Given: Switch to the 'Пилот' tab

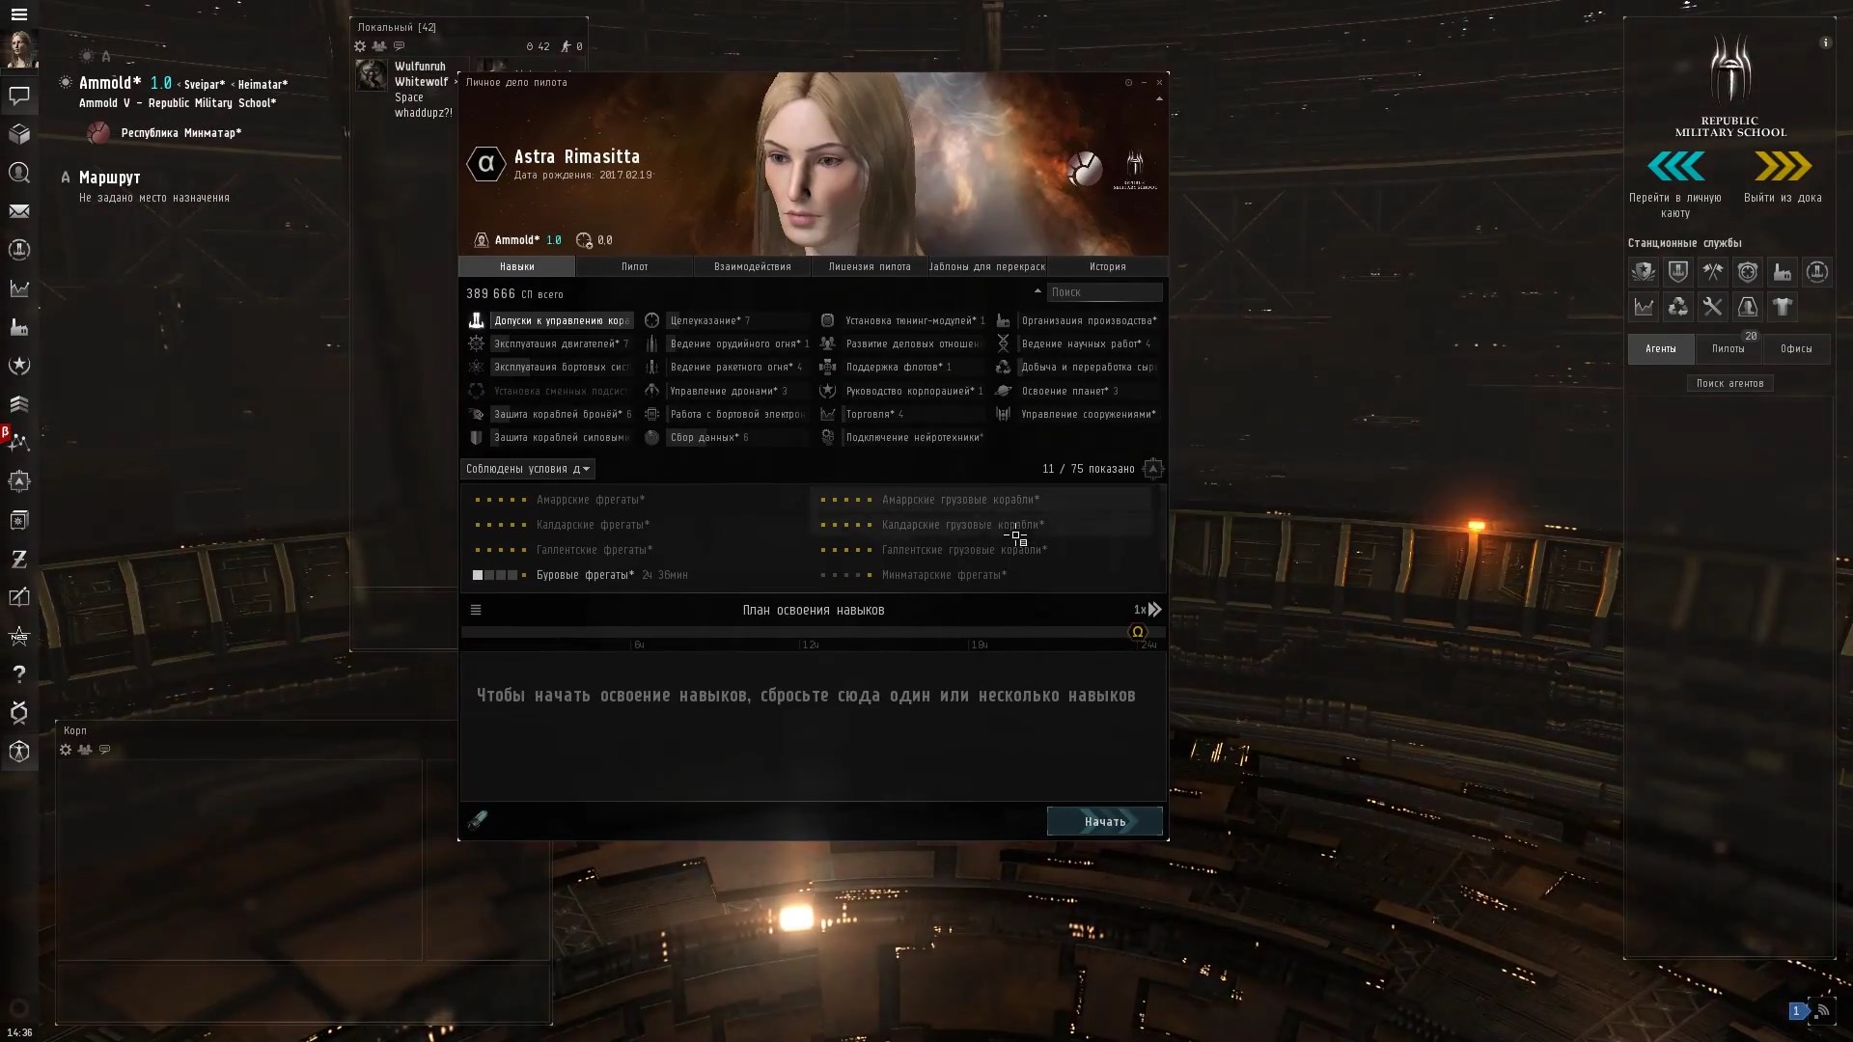Looking at the screenshot, I should pyautogui.click(x=635, y=266).
